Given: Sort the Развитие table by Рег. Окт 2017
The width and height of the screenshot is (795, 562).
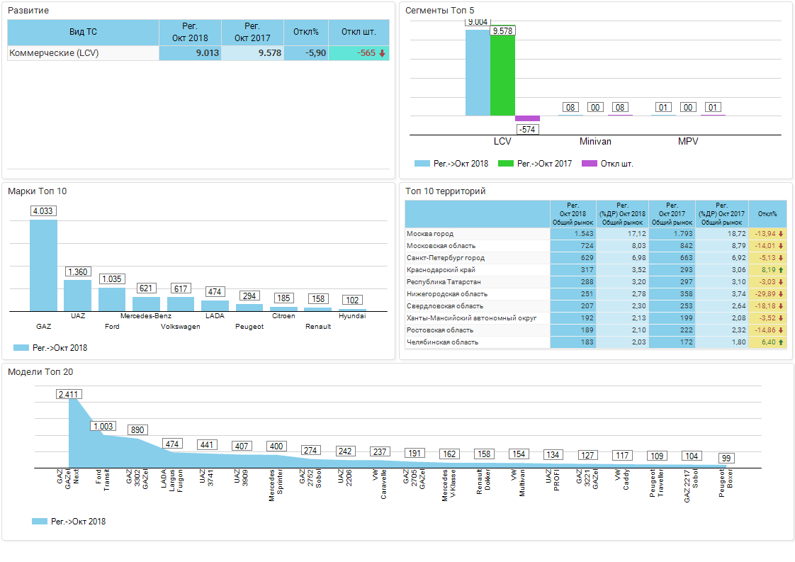Looking at the screenshot, I should click(x=252, y=32).
